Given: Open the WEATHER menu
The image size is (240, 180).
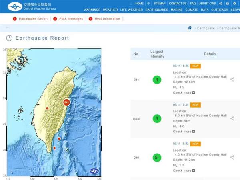Looking at the screenshot, I should click(x=110, y=10).
